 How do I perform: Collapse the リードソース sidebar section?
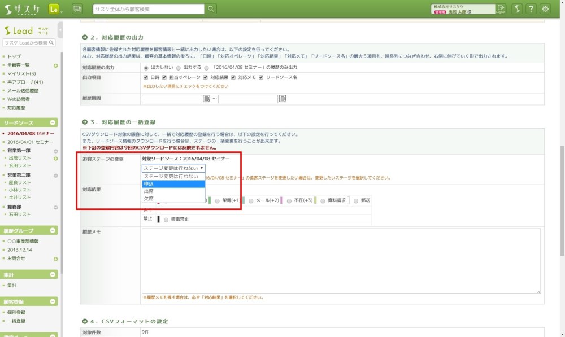(x=53, y=122)
